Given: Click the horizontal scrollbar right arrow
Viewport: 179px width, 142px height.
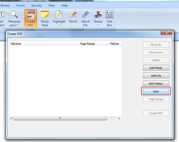Looking at the screenshot, I should pyautogui.click(x=119, y=119).
